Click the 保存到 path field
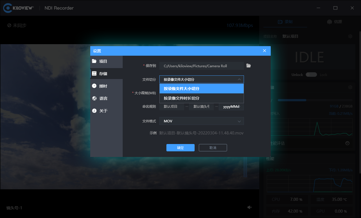This screenshot has width=361, height=218. coord(201,66)
